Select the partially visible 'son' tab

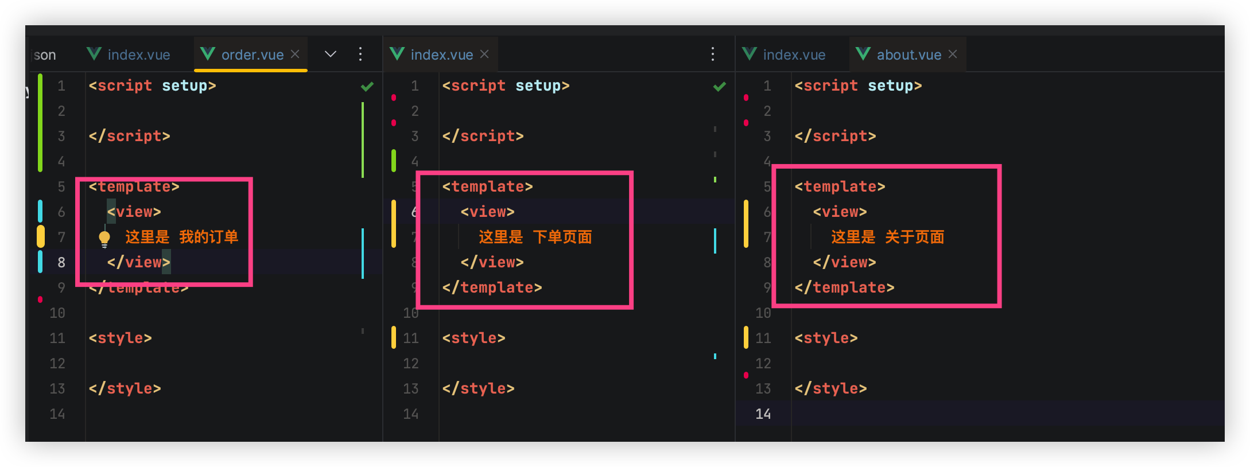coord(45,55)
